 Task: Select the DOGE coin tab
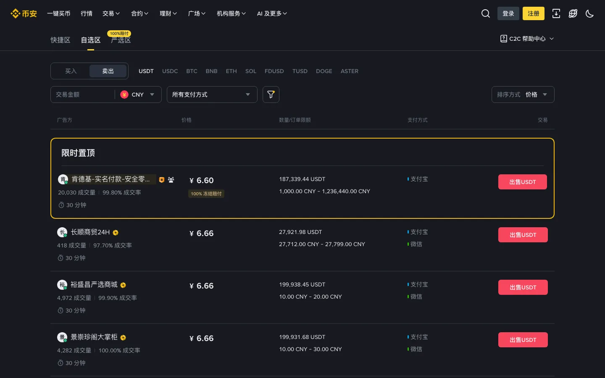click(x=324, y=71)
